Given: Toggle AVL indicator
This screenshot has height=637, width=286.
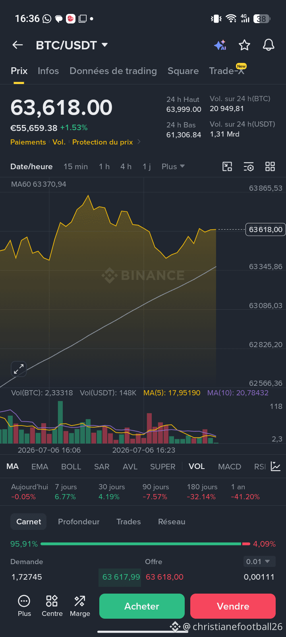Looking at the screenshot, I should [x=130, y=467].
